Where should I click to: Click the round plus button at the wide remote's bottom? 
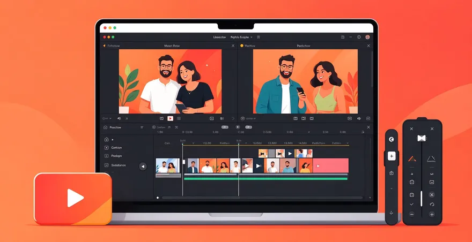432,214
